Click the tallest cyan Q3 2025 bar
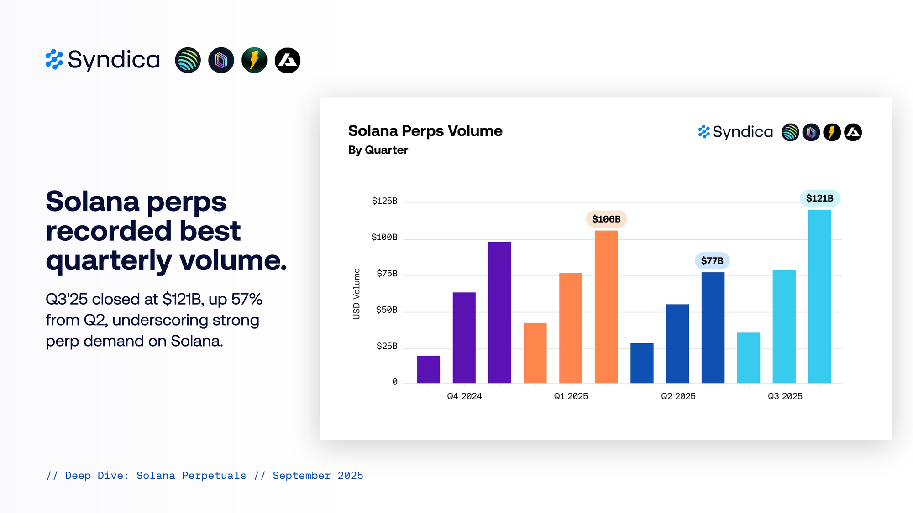 [x=819, y=296]
